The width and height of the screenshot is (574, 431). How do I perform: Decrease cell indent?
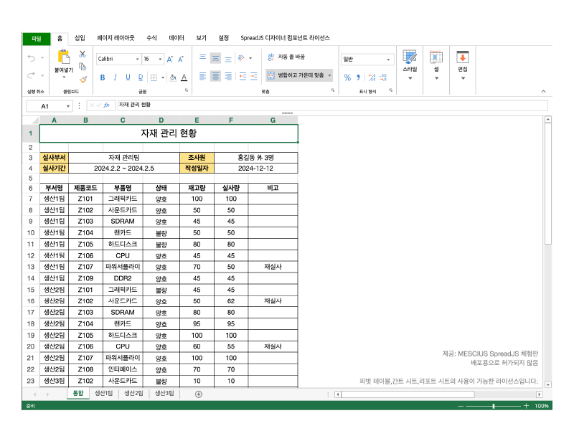pos(243,76)
